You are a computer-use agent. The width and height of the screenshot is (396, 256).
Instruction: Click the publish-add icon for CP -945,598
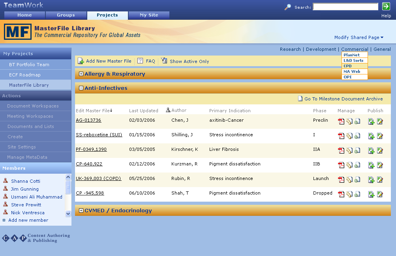pyautogui.click(x=371, y=194)
